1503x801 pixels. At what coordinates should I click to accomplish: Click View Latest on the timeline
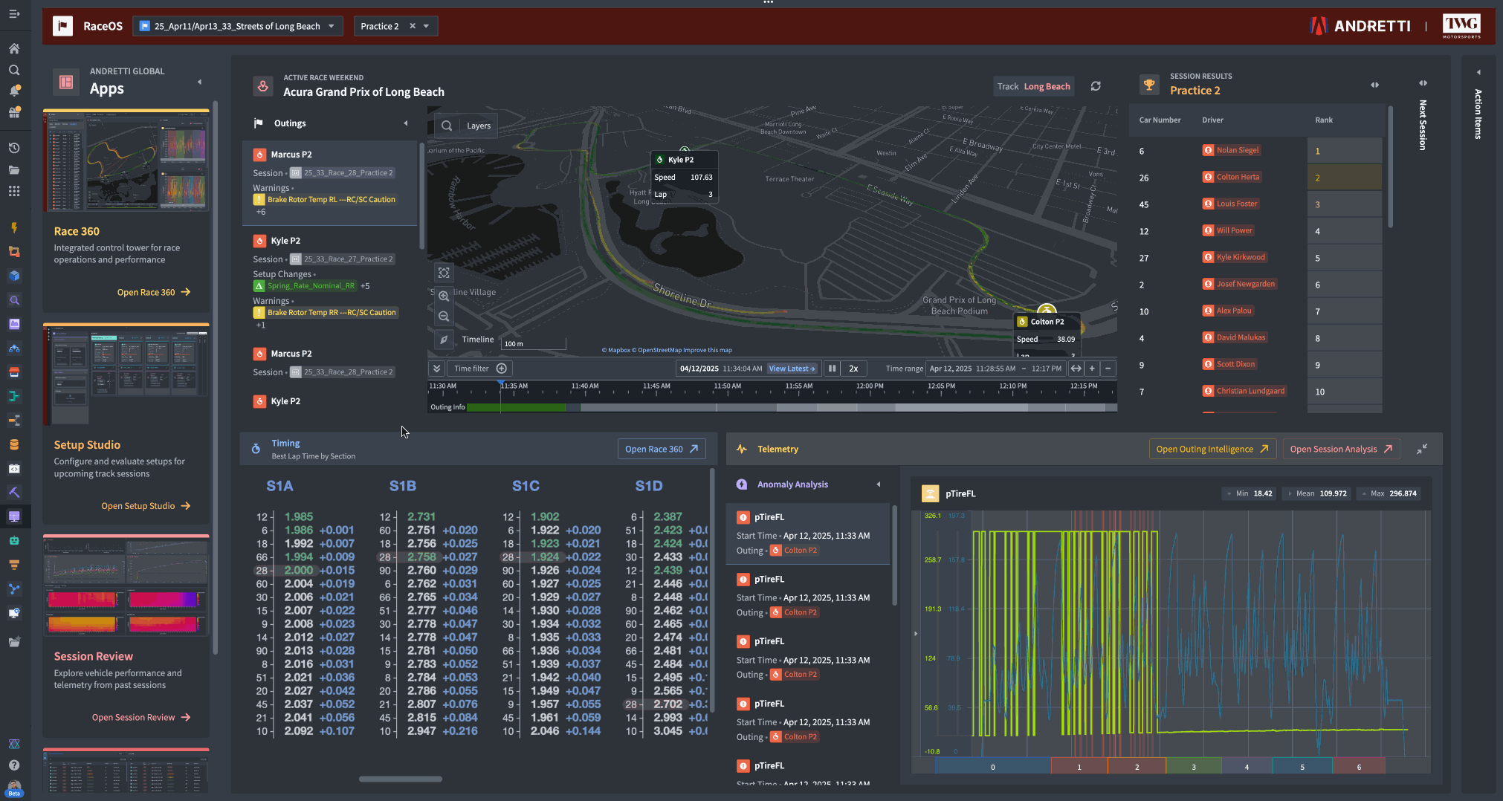click(792, 369)
